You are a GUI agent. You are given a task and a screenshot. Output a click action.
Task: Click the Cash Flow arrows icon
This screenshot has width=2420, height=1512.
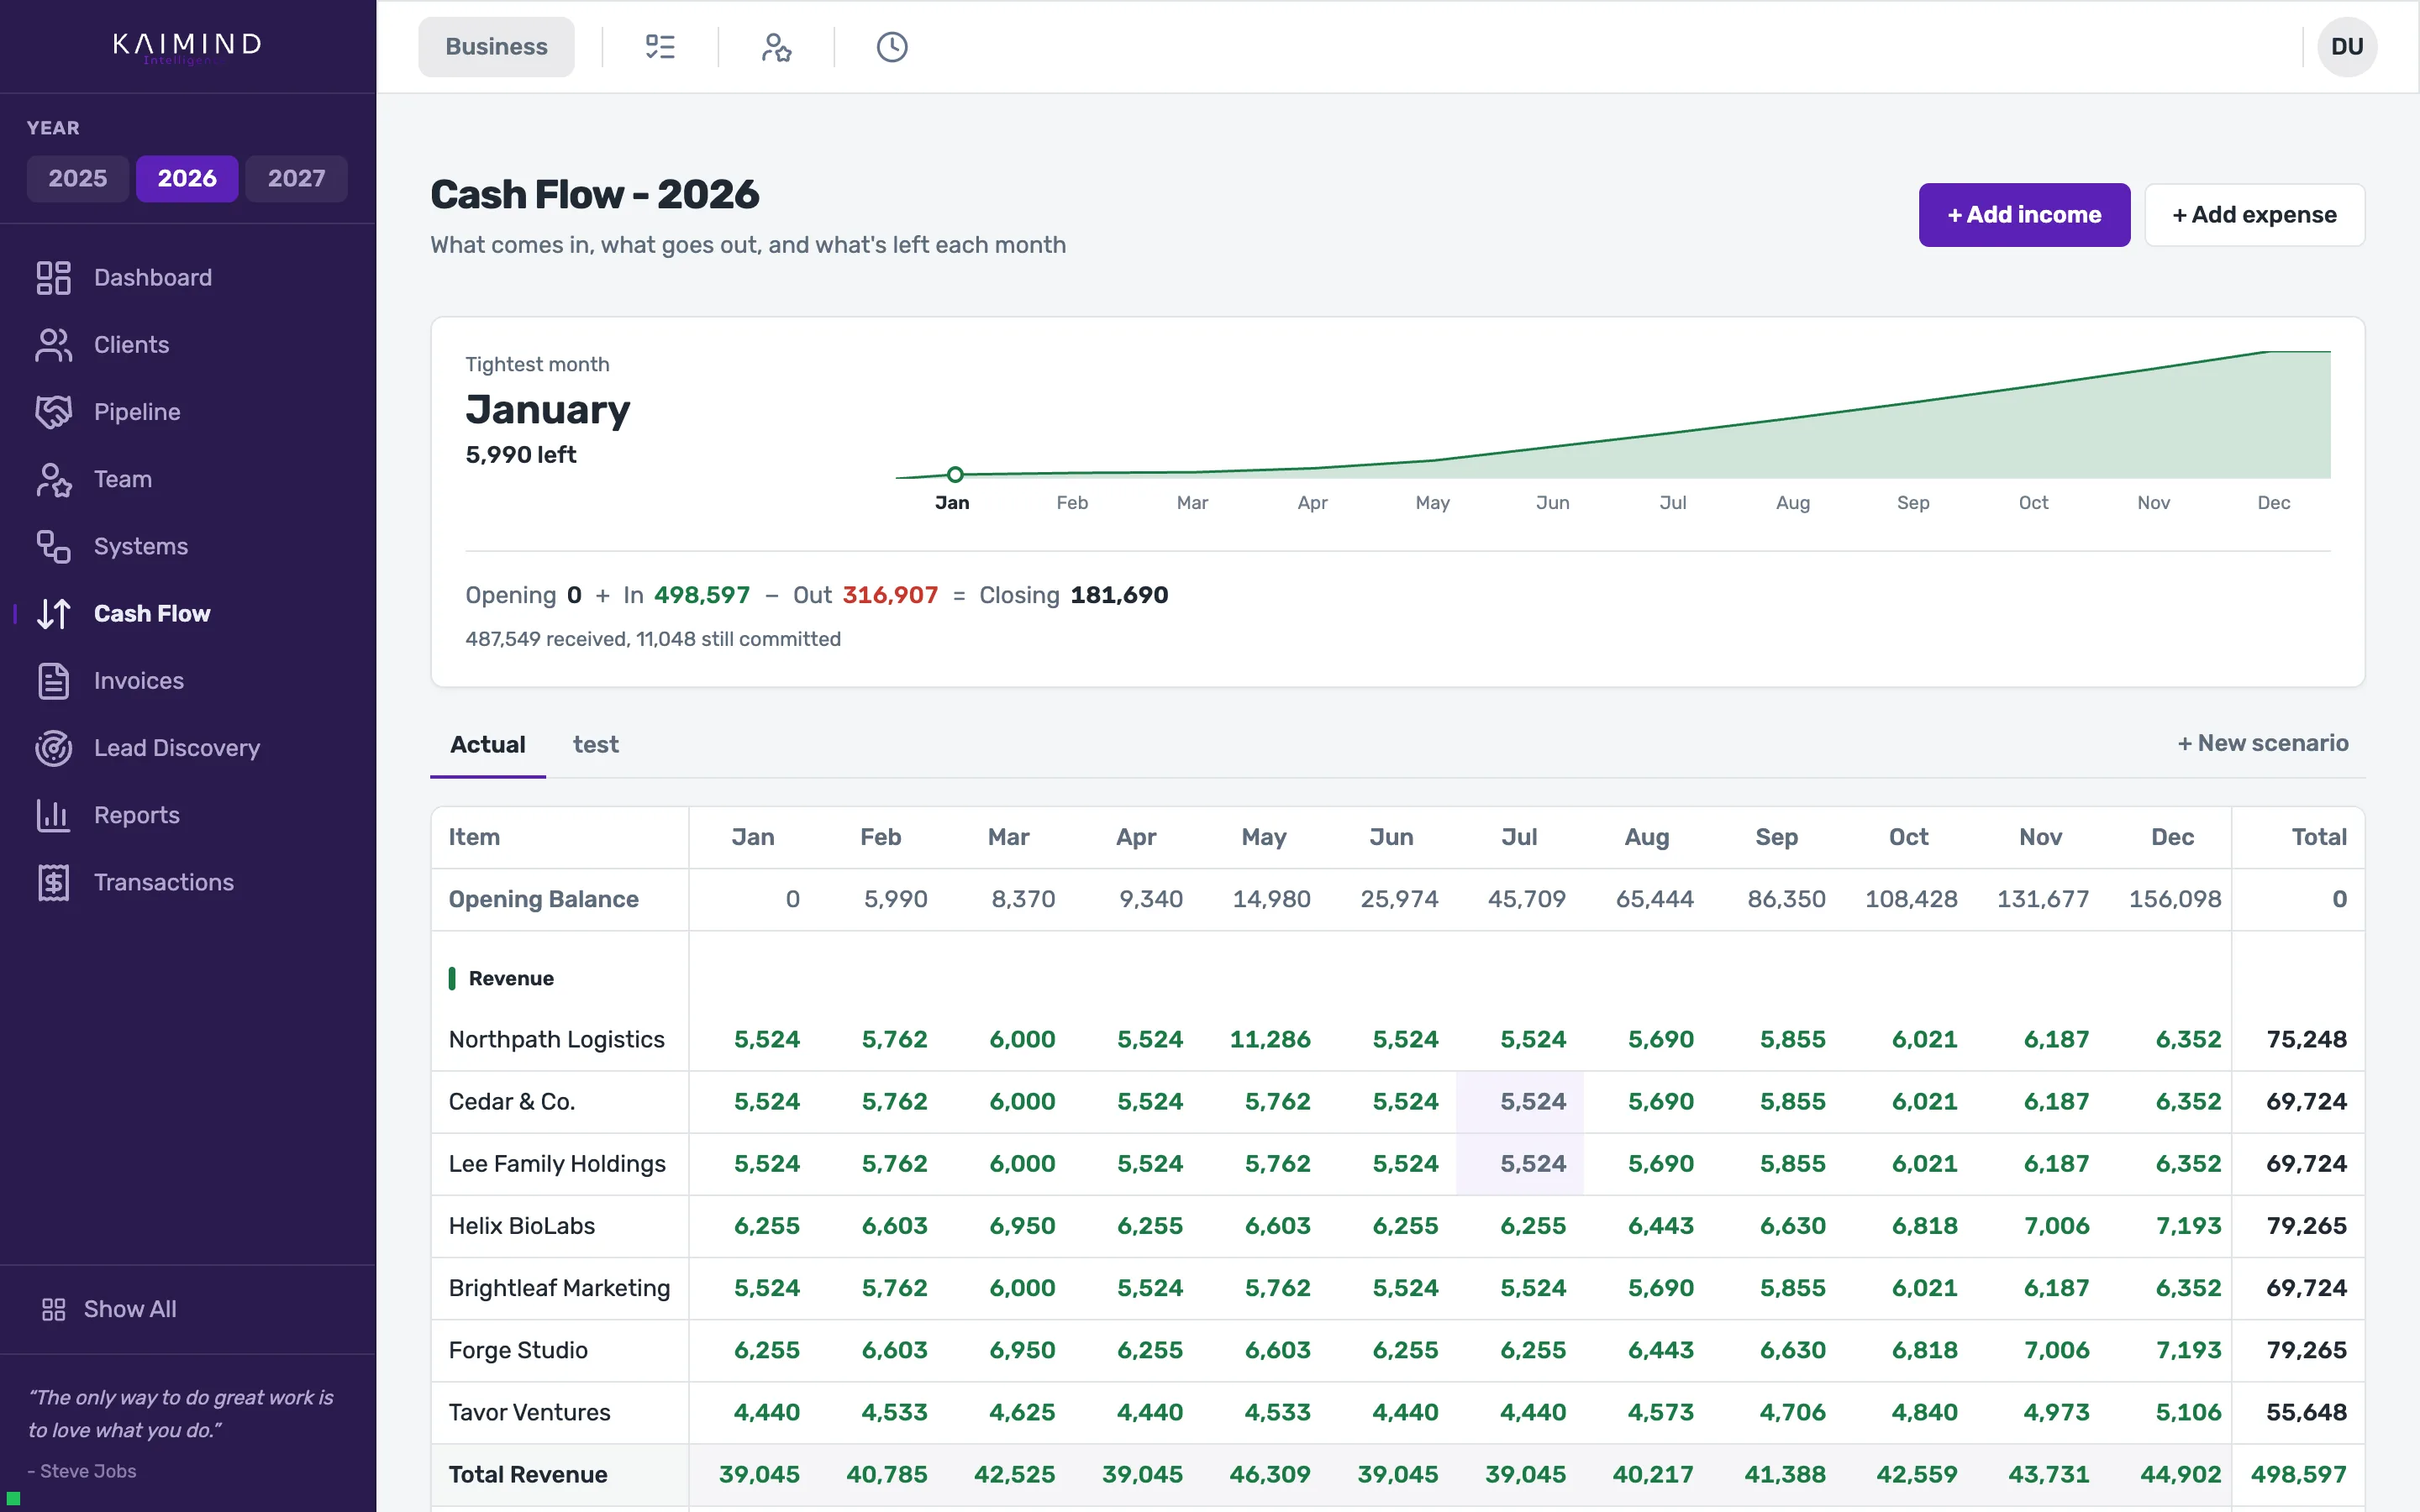[x=53, y=613]
